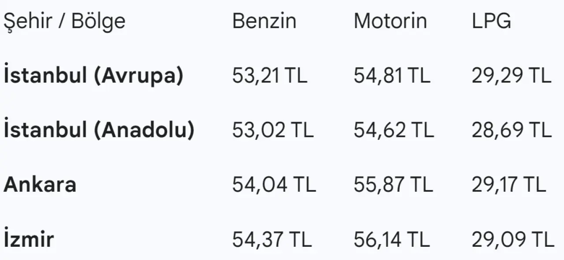Click the 53,21 TL benzin price
This screenshot has height=260, width=564.
point(270,76)
